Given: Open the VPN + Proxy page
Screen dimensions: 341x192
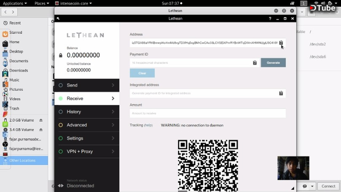Looking at the screenshot, I should (87, 151).
